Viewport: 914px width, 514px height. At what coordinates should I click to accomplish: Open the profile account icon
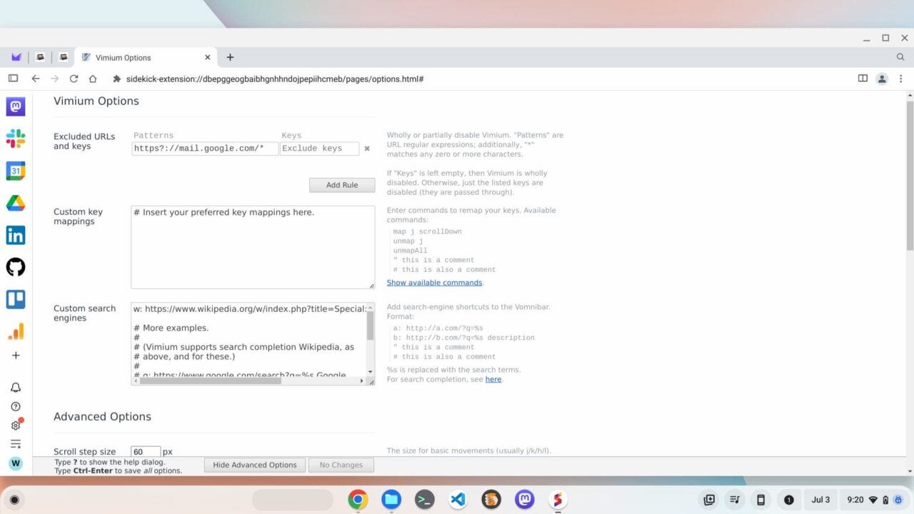(882, 79)
